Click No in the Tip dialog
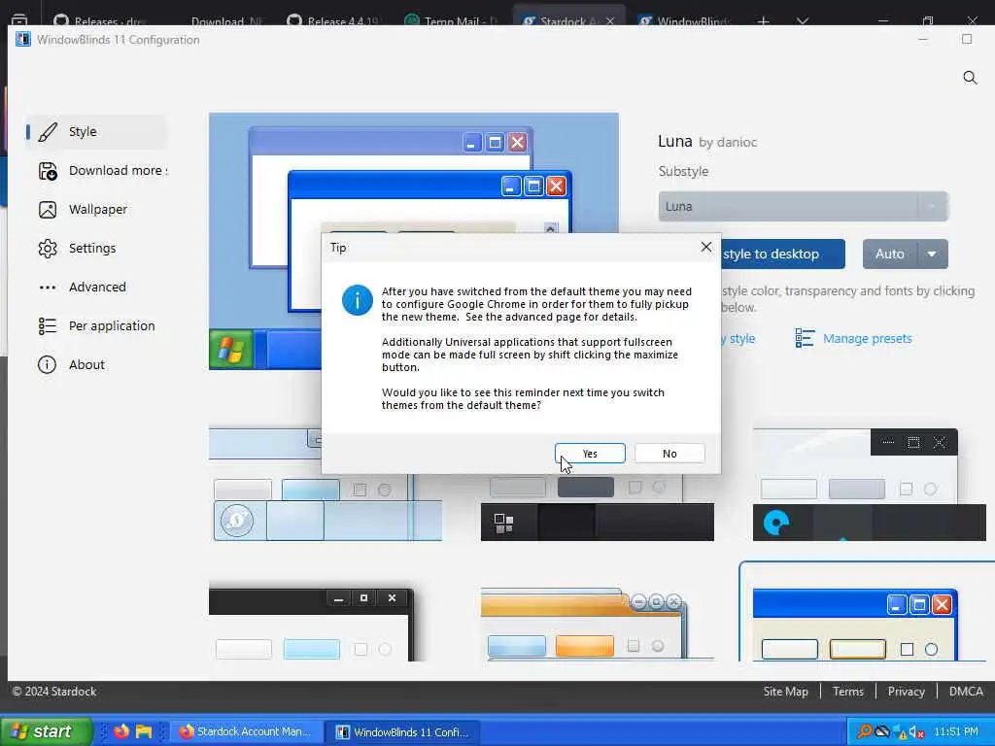995x746 pixels. point(669,453)
